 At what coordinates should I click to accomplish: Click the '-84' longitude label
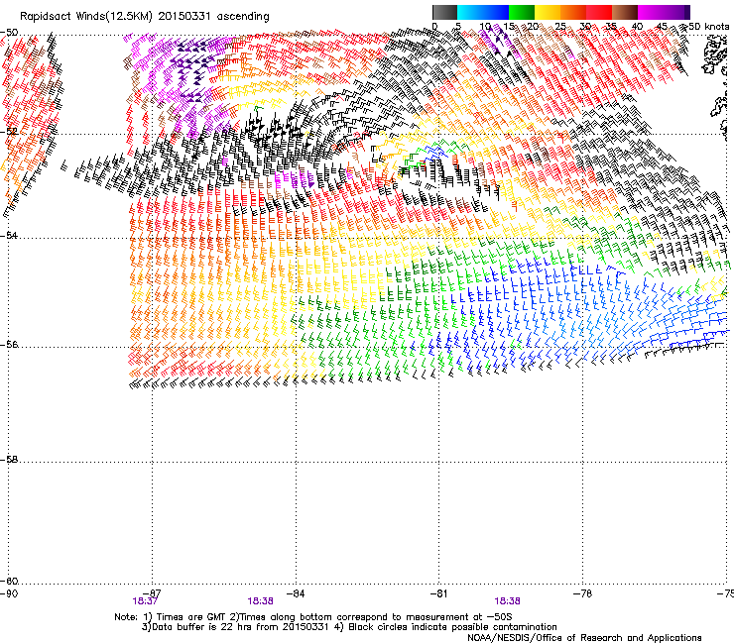click(x=296, y=593)
